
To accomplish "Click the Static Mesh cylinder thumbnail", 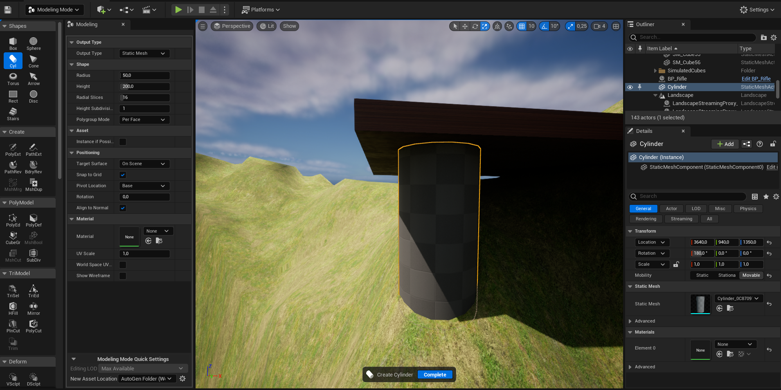I will click(x=700, y=304).
